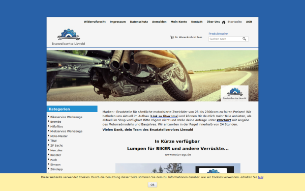
Task: Click the 'hier' link in the cookie notice
Action: pyautogui.click(x=260, y=177)
